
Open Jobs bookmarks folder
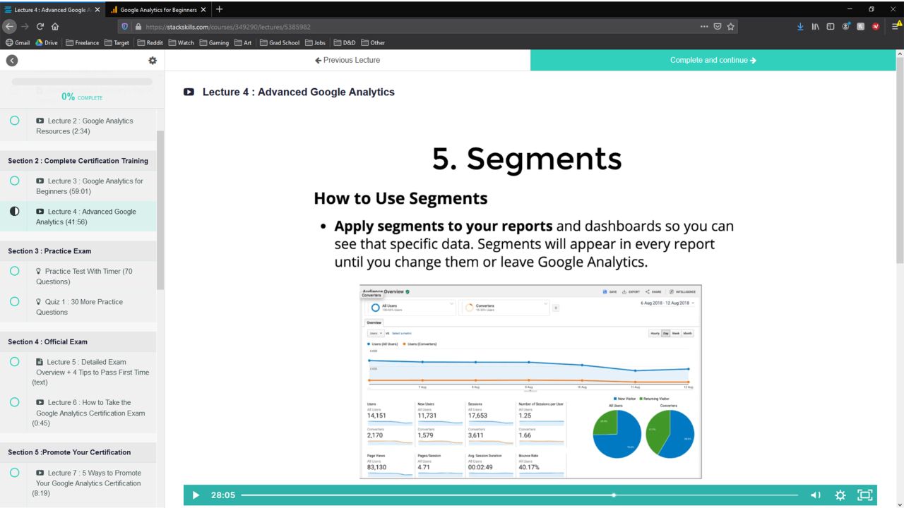point(315,42)
